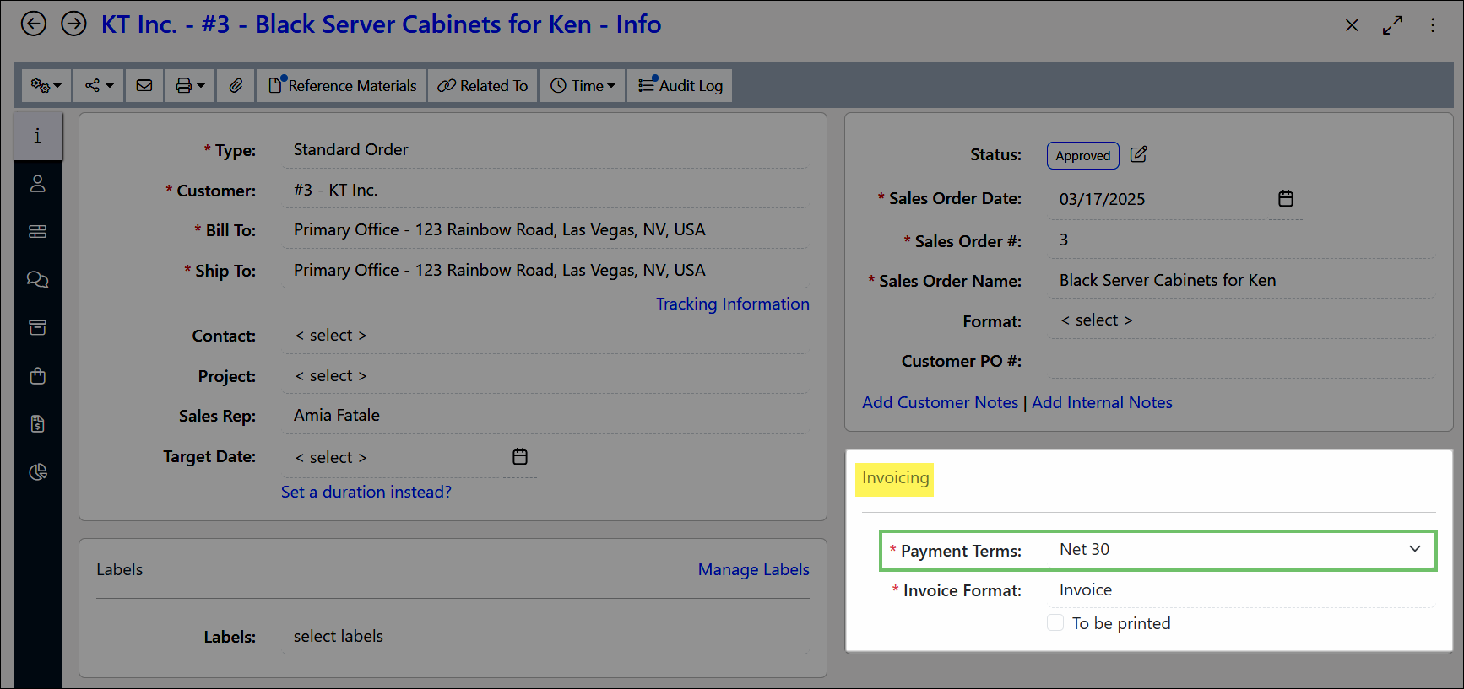
Task: Select an Invoice Format value
Action: pos(1241,590)
